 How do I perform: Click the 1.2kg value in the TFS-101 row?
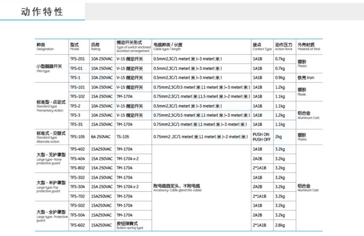(x=280, y=87)
